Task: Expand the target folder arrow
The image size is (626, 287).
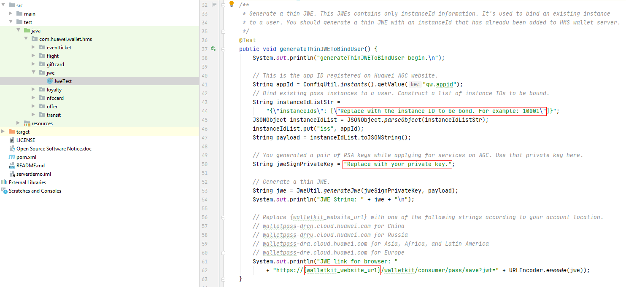Action: (3, 132)
